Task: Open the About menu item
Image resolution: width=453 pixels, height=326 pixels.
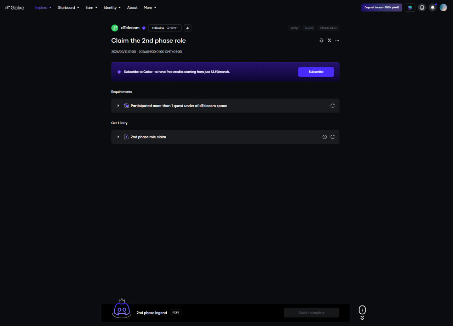Action: [132, 7]
